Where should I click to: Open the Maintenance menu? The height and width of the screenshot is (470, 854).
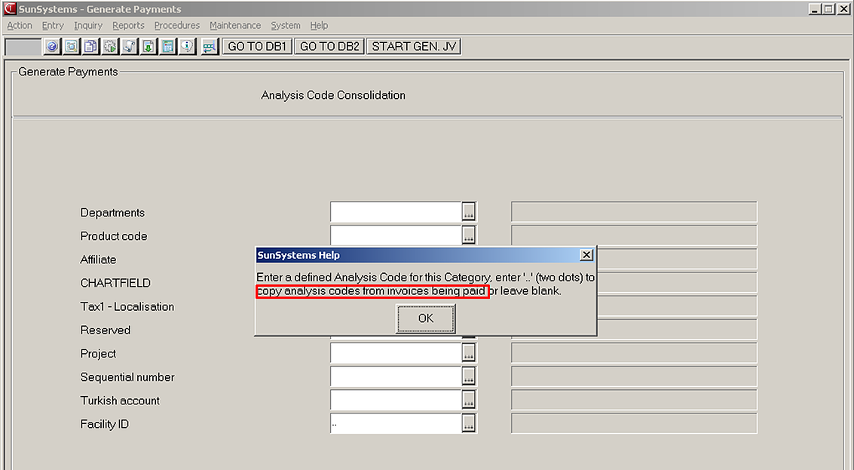235,26
